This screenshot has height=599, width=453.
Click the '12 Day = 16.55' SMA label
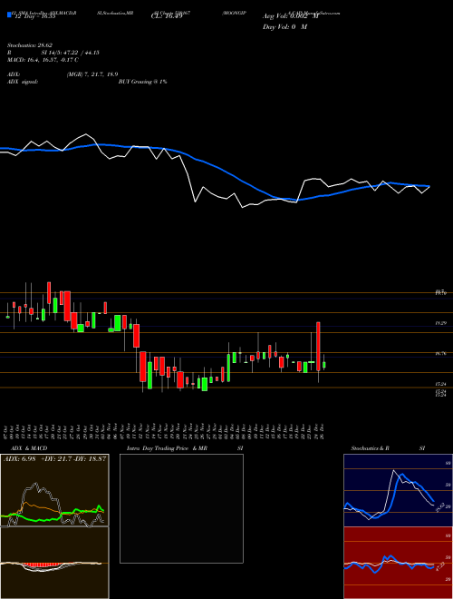pos(34,16)
